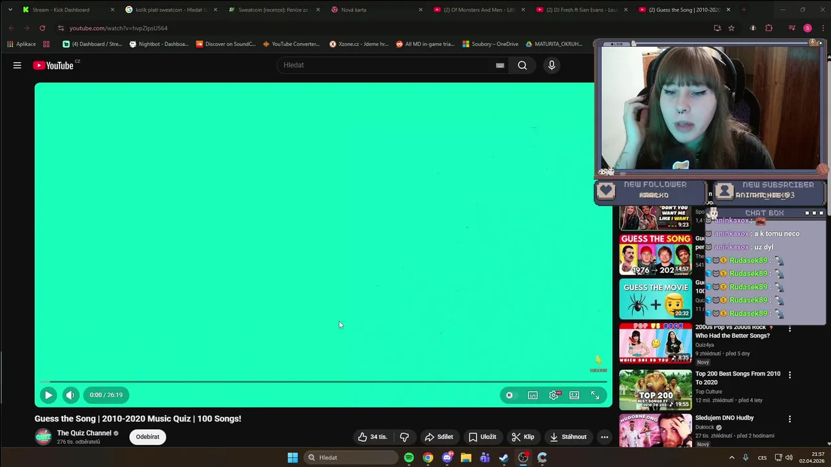Open more actions (three dots) under the video
831x467 pixels.
pyautogui.click(x=604, y=437)
